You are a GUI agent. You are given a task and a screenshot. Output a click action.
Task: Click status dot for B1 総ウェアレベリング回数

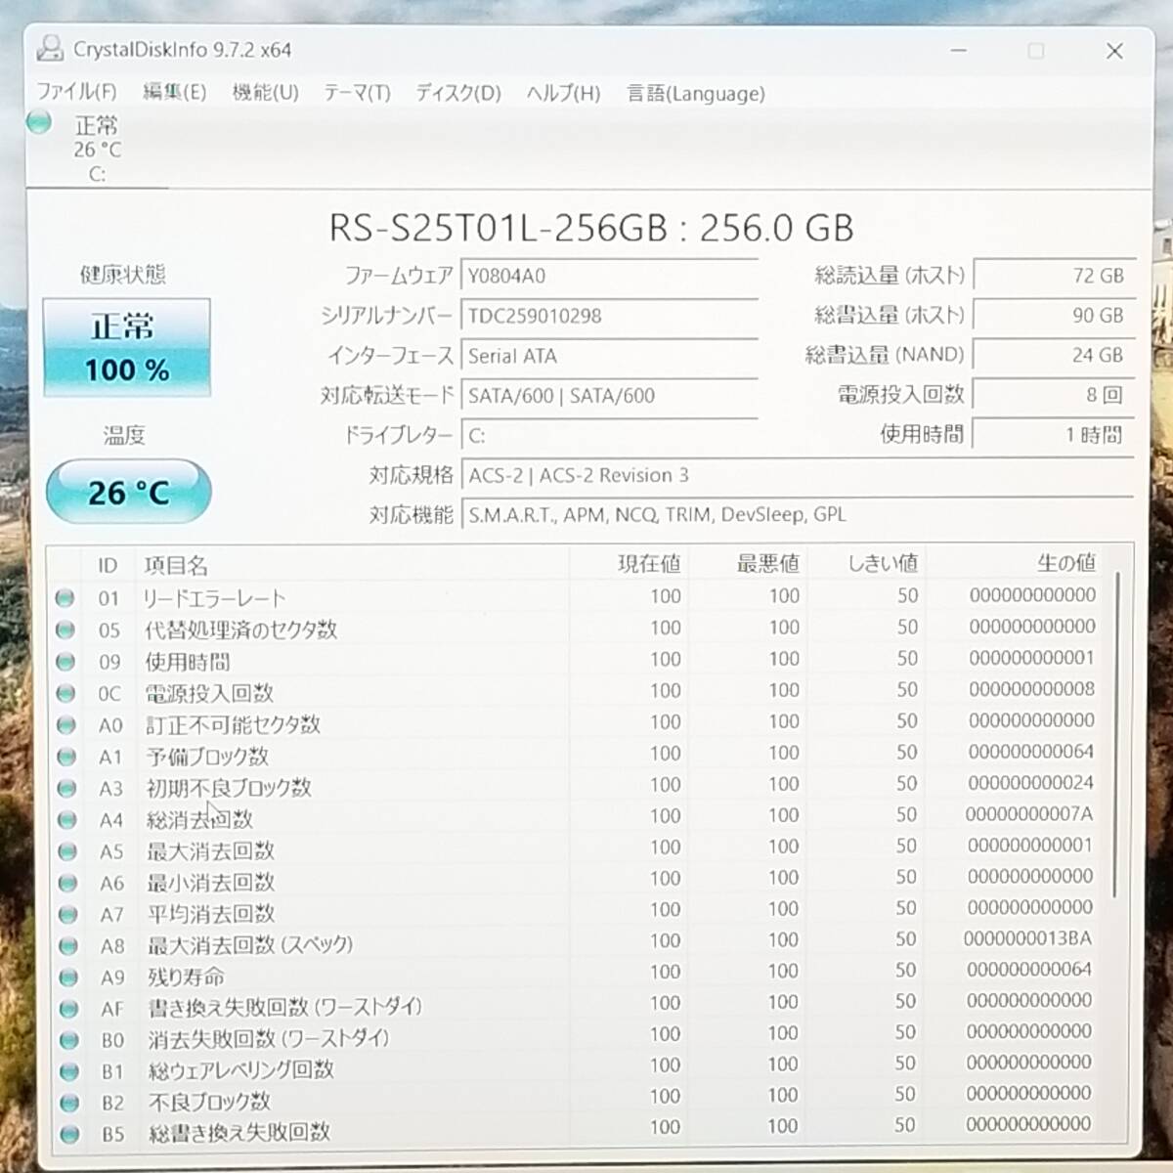[x=68, y=1071]
